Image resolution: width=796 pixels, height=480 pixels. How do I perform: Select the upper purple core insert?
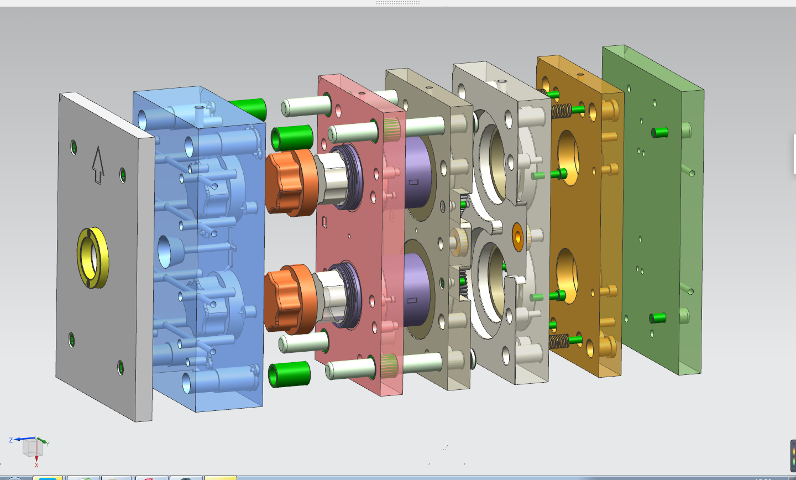419,173
